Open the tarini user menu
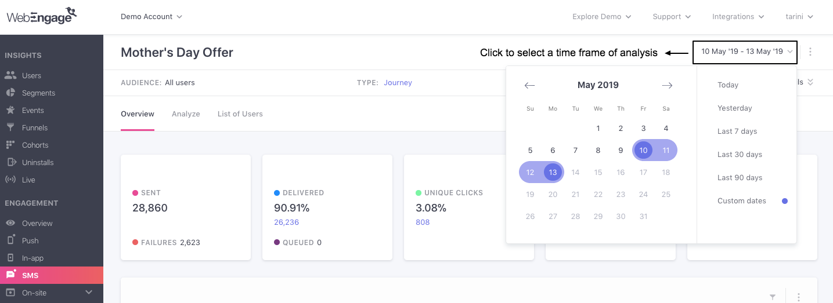 tap(799, 17)
